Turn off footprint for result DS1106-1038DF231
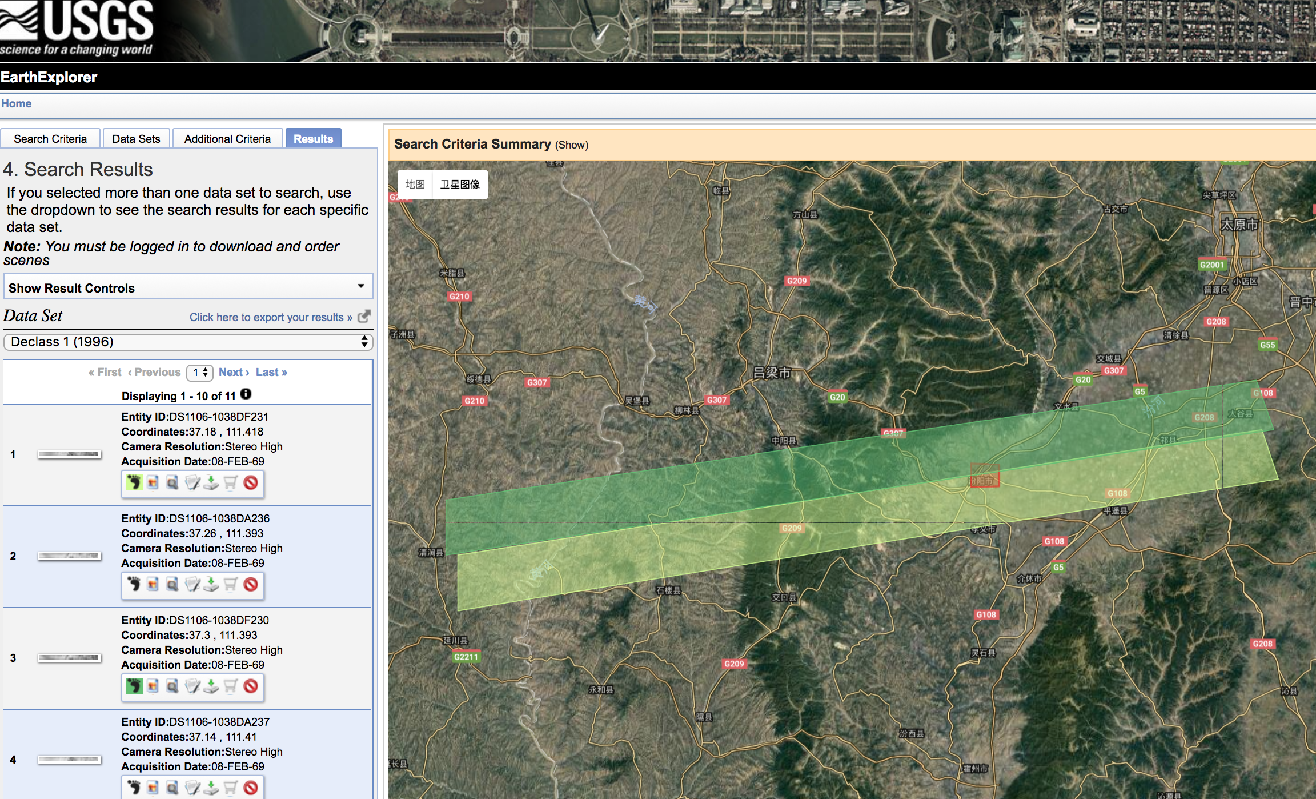This screenshot has height=799, width=1316. coord(134,482)
